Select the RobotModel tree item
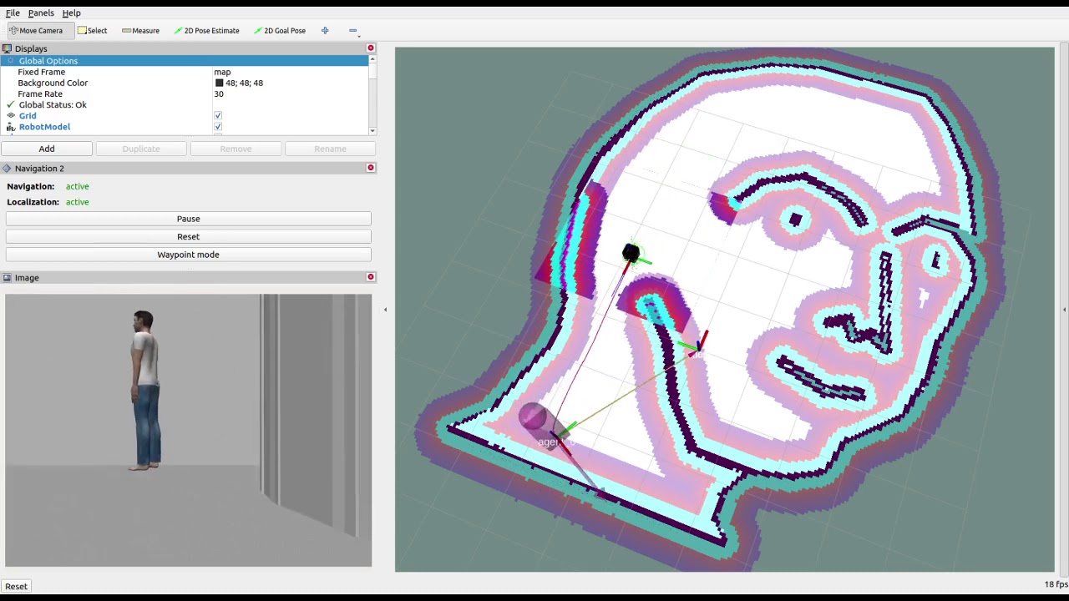Screen dimensions: 1069x601 pos(44,127)
